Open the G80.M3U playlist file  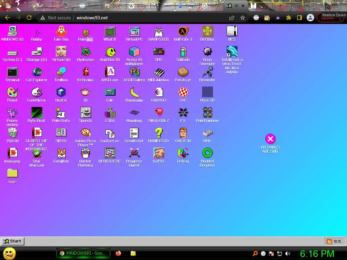[159, 92]
